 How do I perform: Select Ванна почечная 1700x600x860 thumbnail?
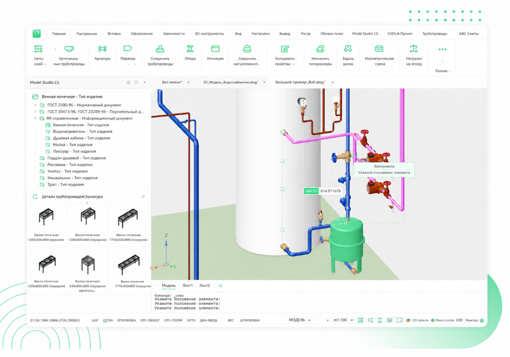[x=128, y=224]
